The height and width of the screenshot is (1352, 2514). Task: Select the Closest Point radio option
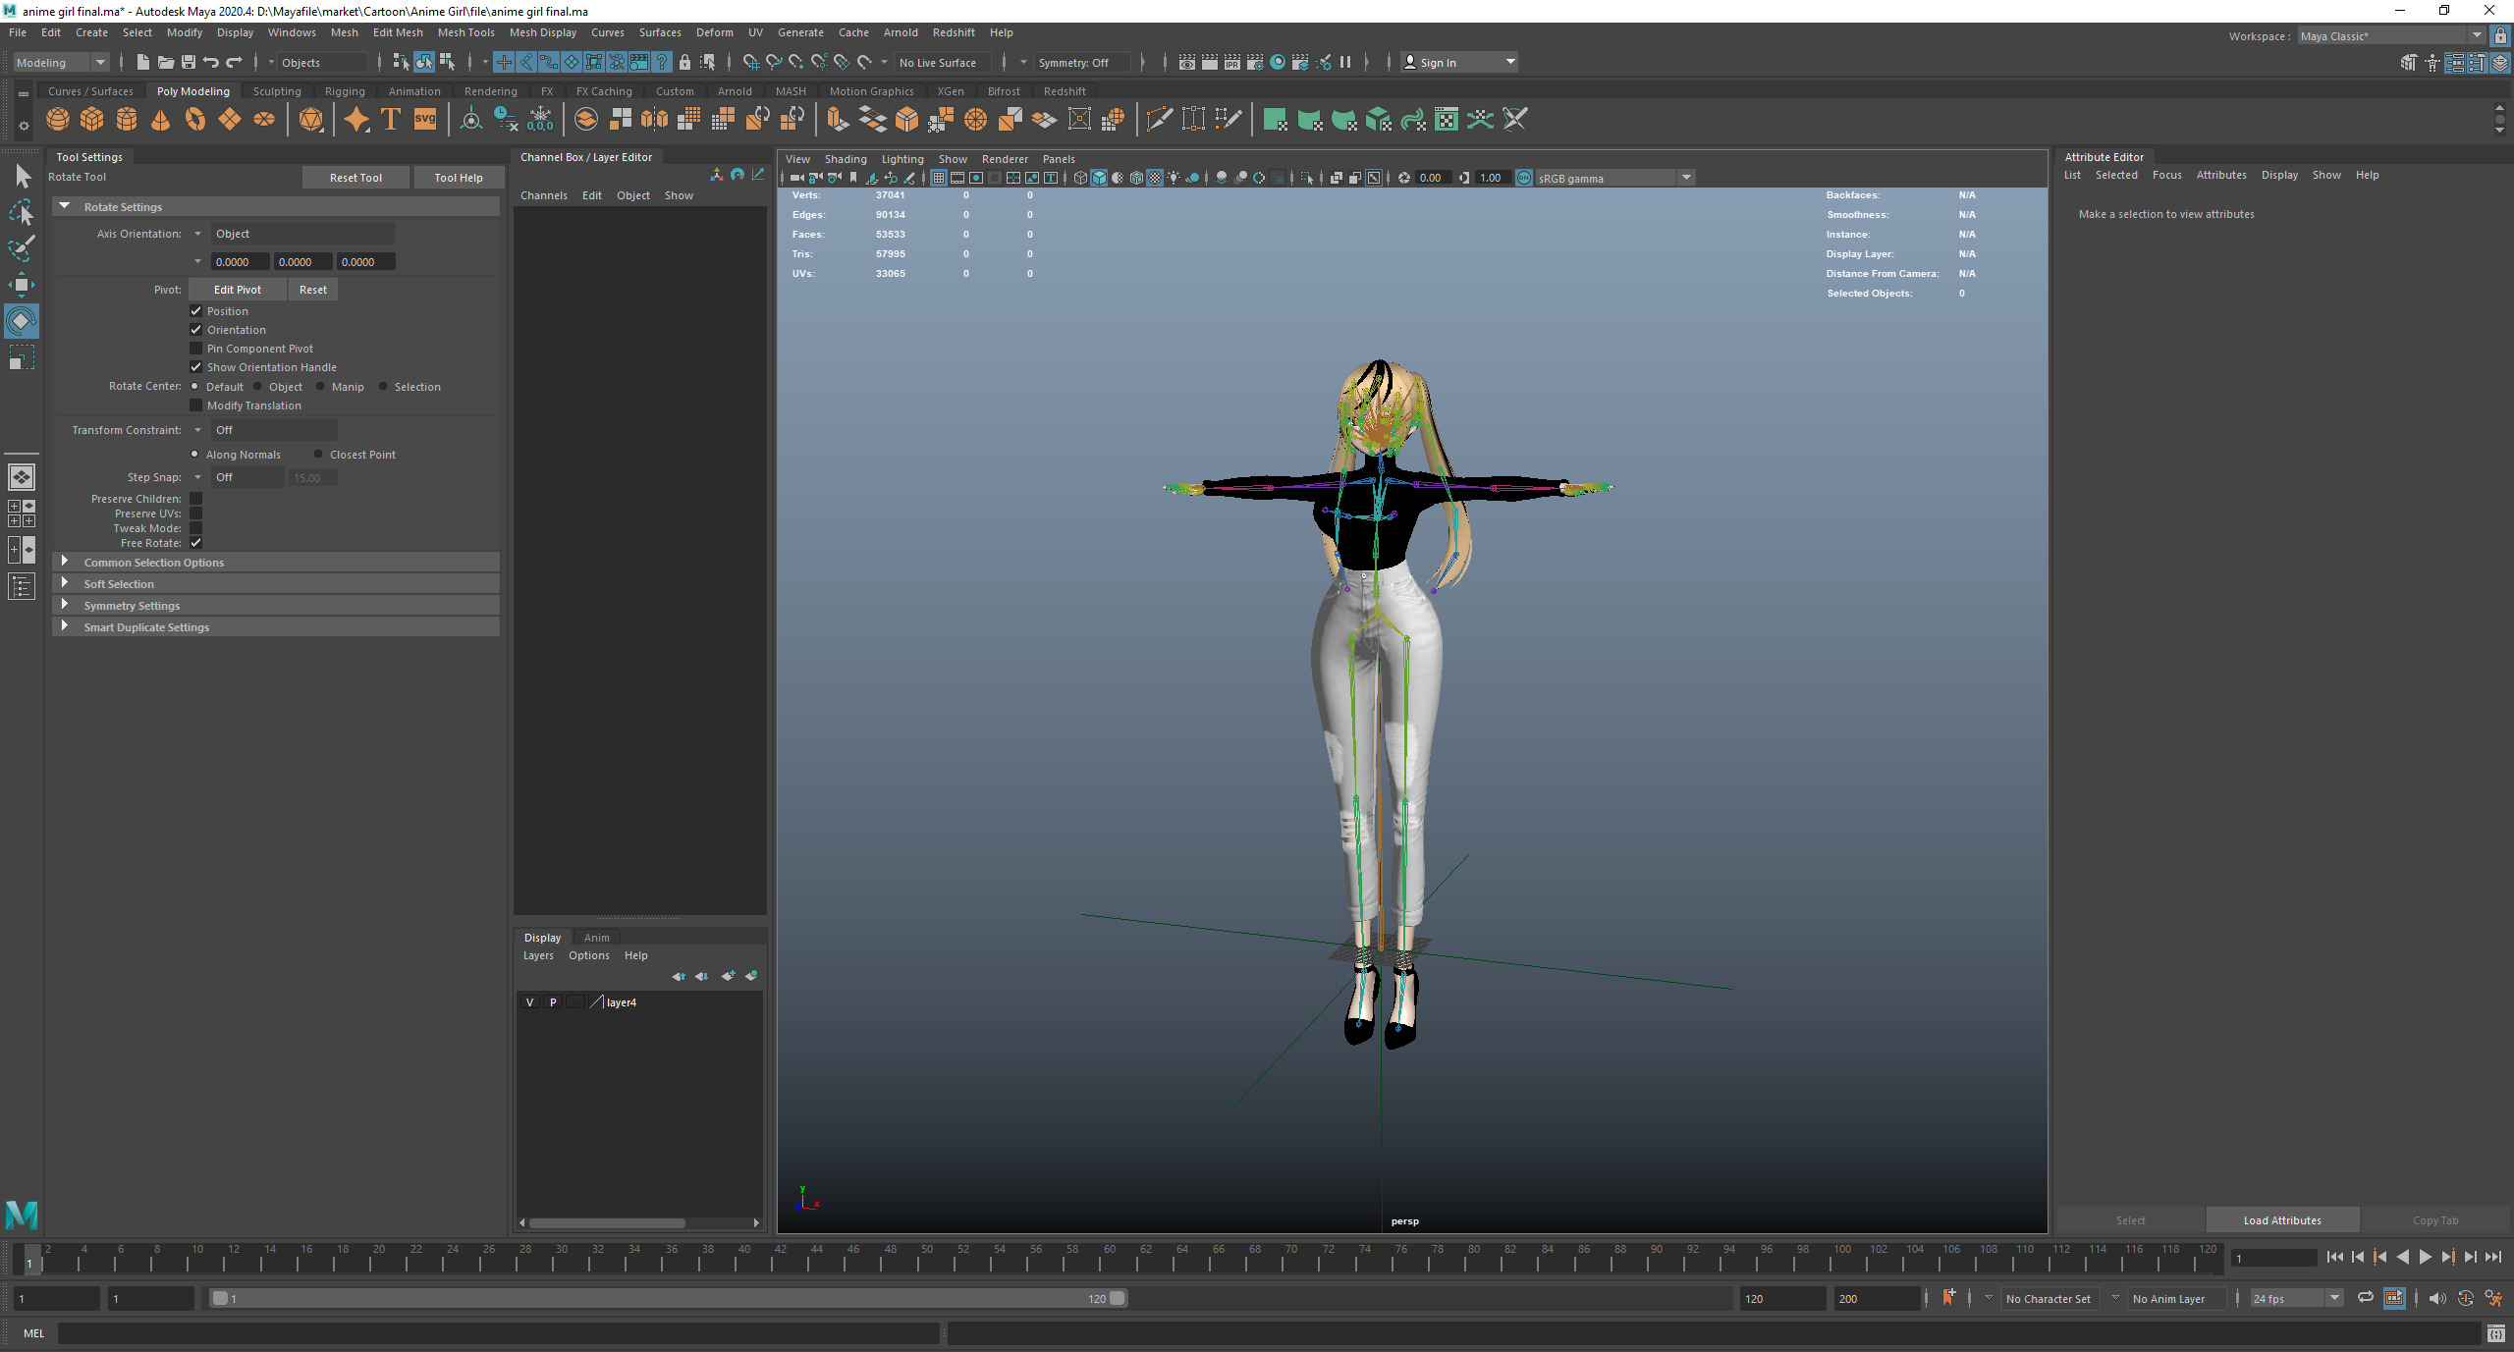click(318, 455)
